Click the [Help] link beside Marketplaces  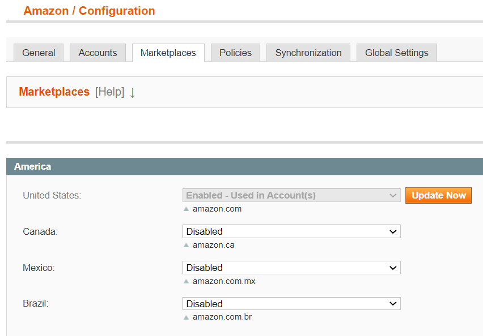109,92
